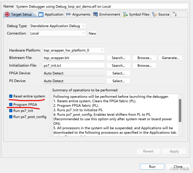This screenshot has width=193, height=173.
Task: Click the '2. Program FPGA fabric (PL).' line
Action: pyautogui.click(x=76, y=106)
